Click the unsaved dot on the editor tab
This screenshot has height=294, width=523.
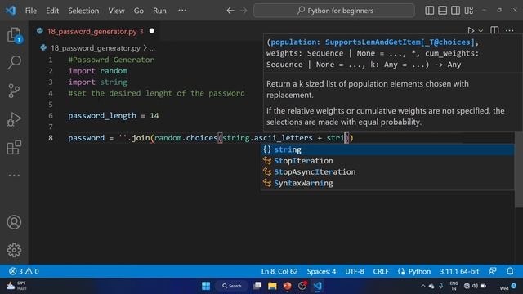[152, 31]
